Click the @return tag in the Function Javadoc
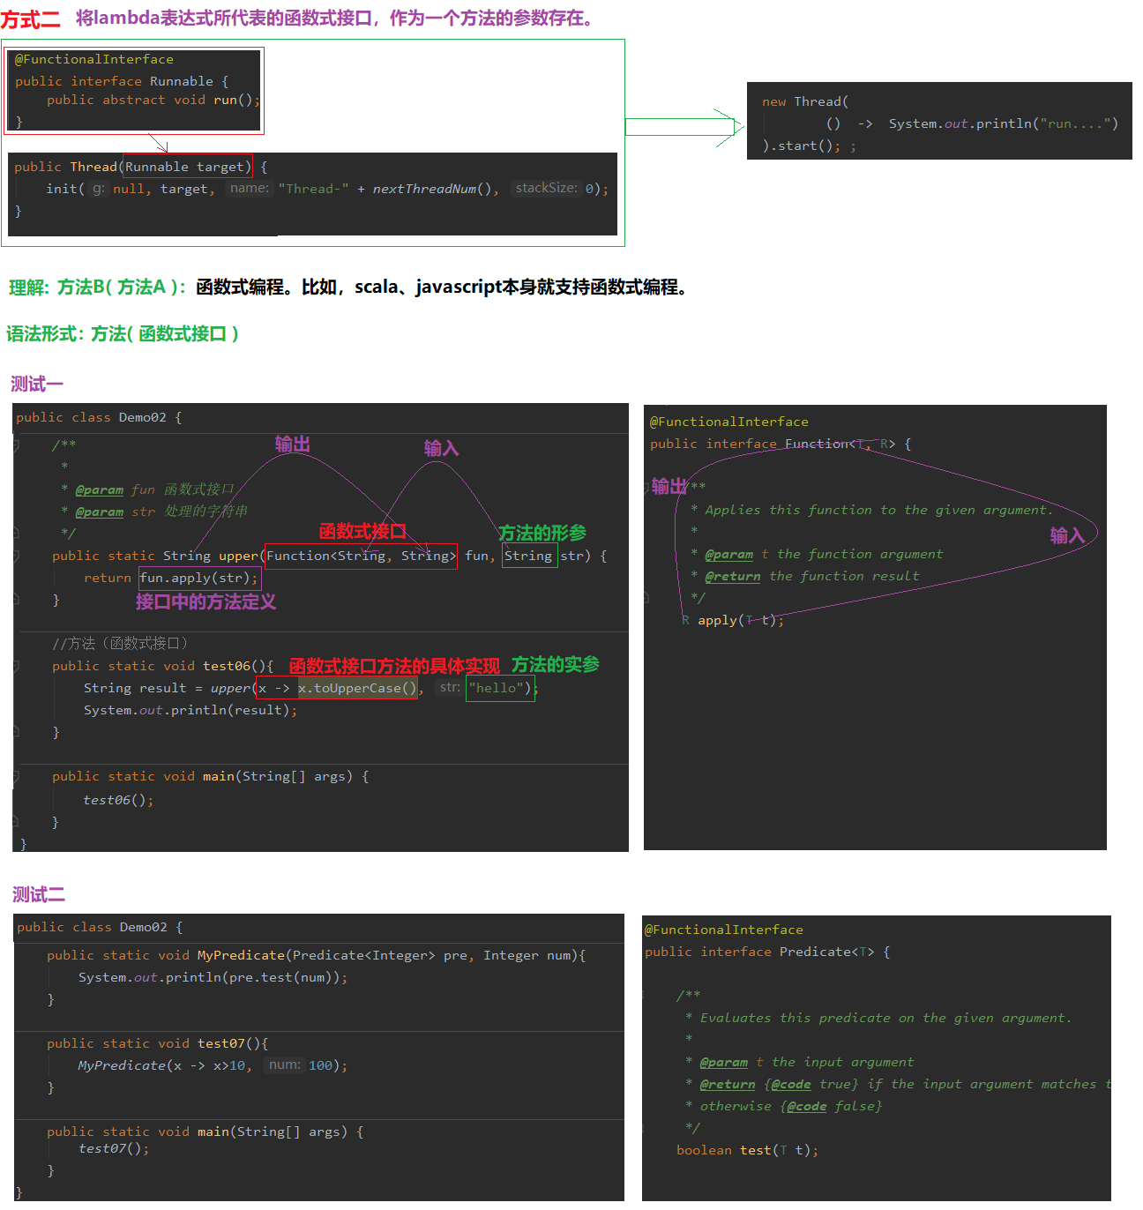Image resolution: width=1143 pixels, height=1210 pixels. point(732,576)
